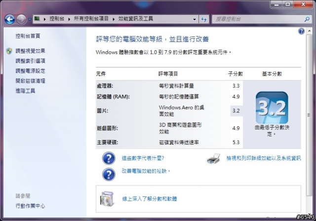Click the vertical scrollbar up arrow
This screenshot has width=316, height=221.
[x=309, y=31]
